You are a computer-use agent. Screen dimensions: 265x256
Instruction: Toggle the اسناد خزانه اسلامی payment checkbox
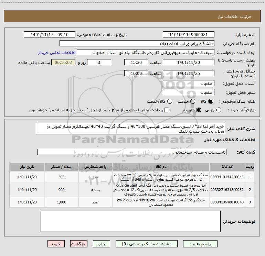[167, 110]
